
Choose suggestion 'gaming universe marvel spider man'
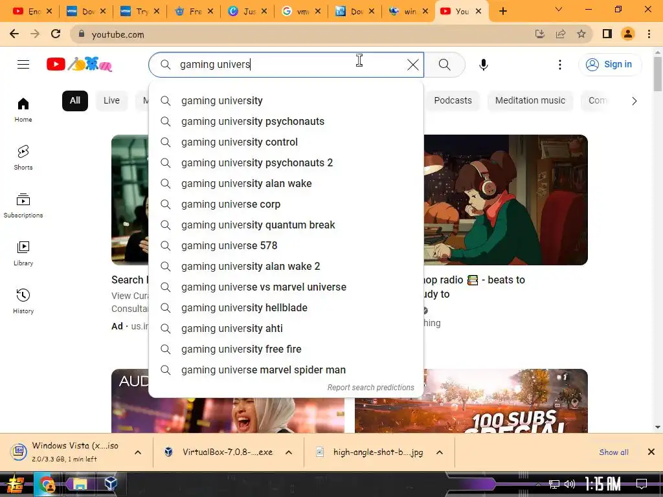286,370
